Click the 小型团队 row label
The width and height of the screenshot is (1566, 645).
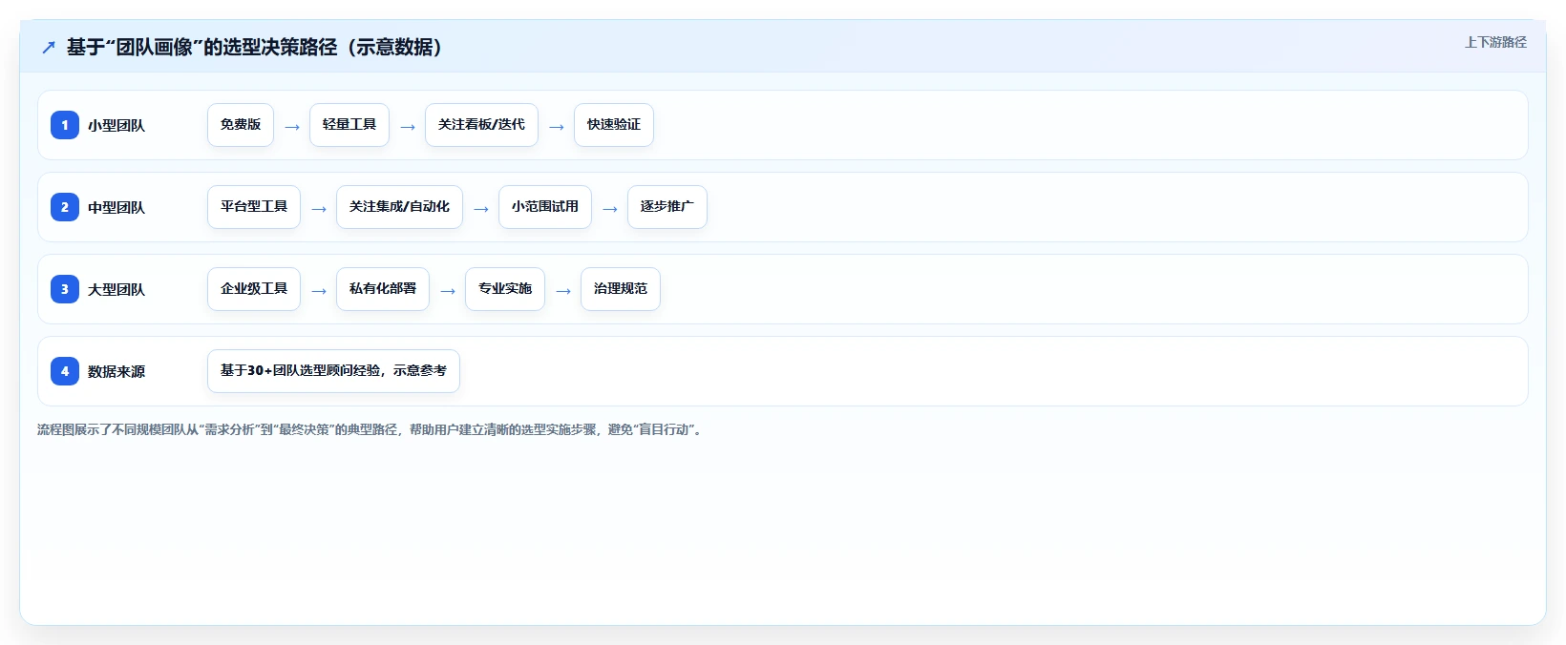(x=116, y=125)
